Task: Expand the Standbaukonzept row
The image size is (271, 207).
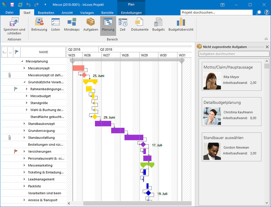Action: click(25, 124)
